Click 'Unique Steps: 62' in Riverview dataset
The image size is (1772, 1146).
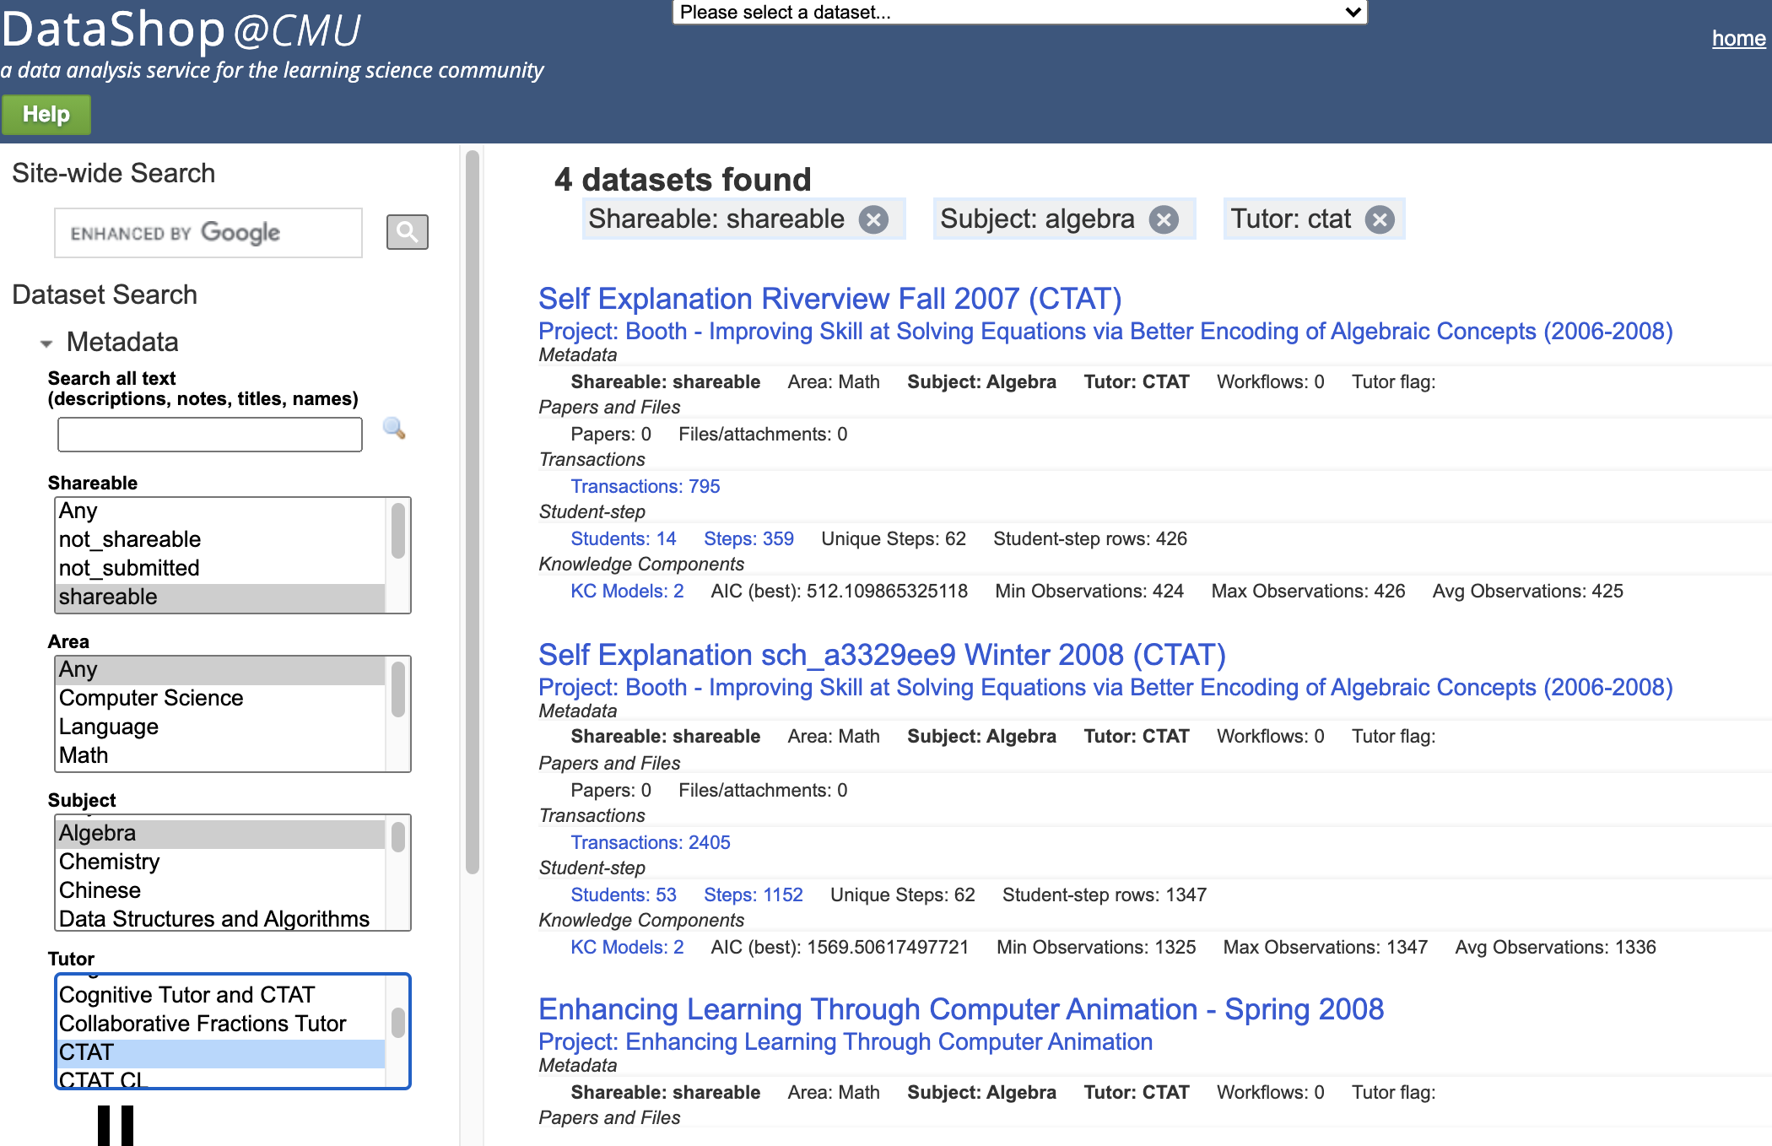(x=894, y=539)
